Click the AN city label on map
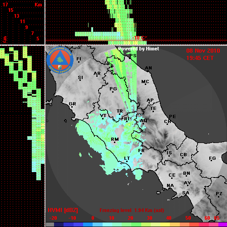Image resolution: width=227 pixels, height=227 pixels. [148, 68]
